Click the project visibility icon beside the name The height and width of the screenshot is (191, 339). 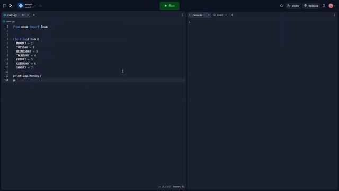pos(40,6)
